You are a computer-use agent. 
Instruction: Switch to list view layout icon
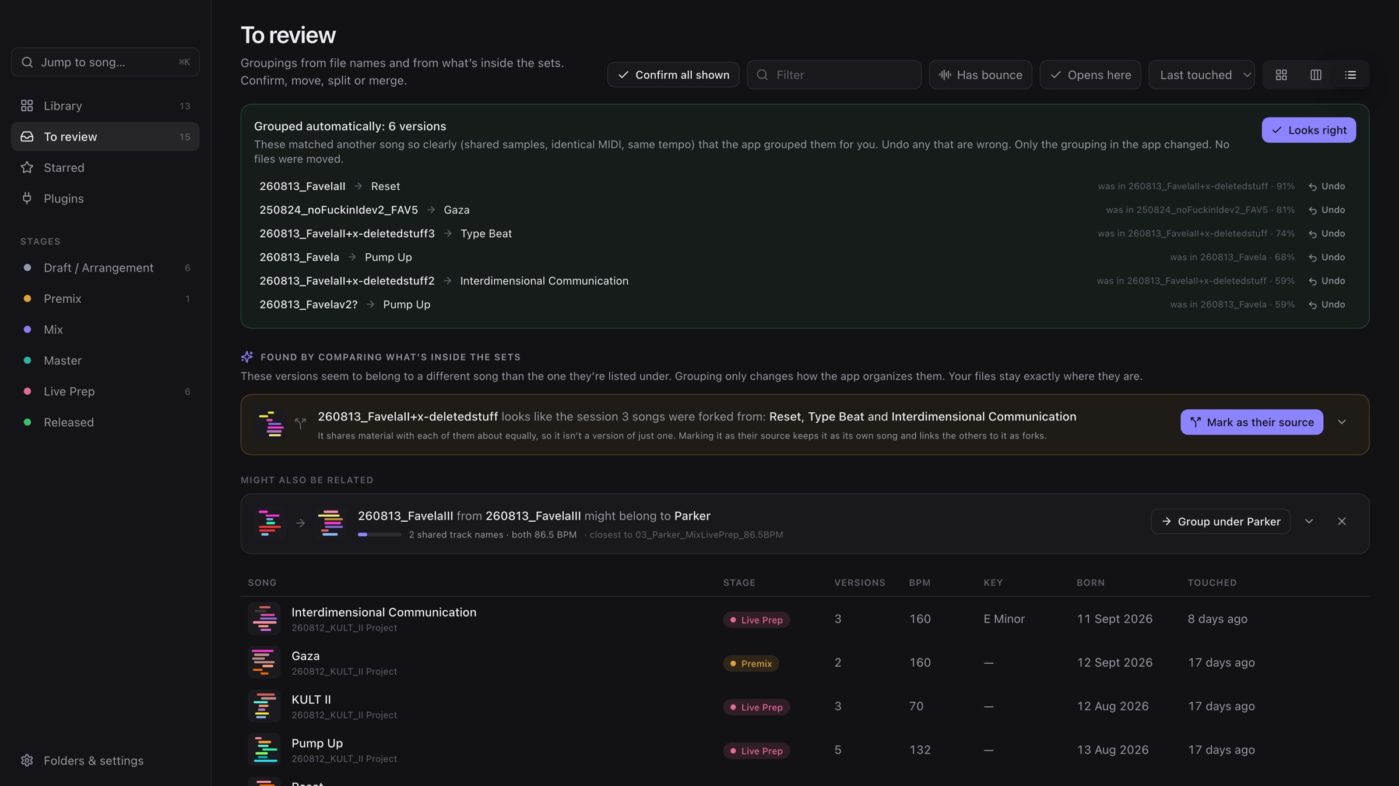(1350, 75)
